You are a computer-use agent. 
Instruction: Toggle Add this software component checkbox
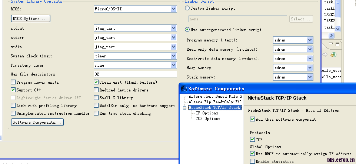pyautogui.click(x=252, y=119)
